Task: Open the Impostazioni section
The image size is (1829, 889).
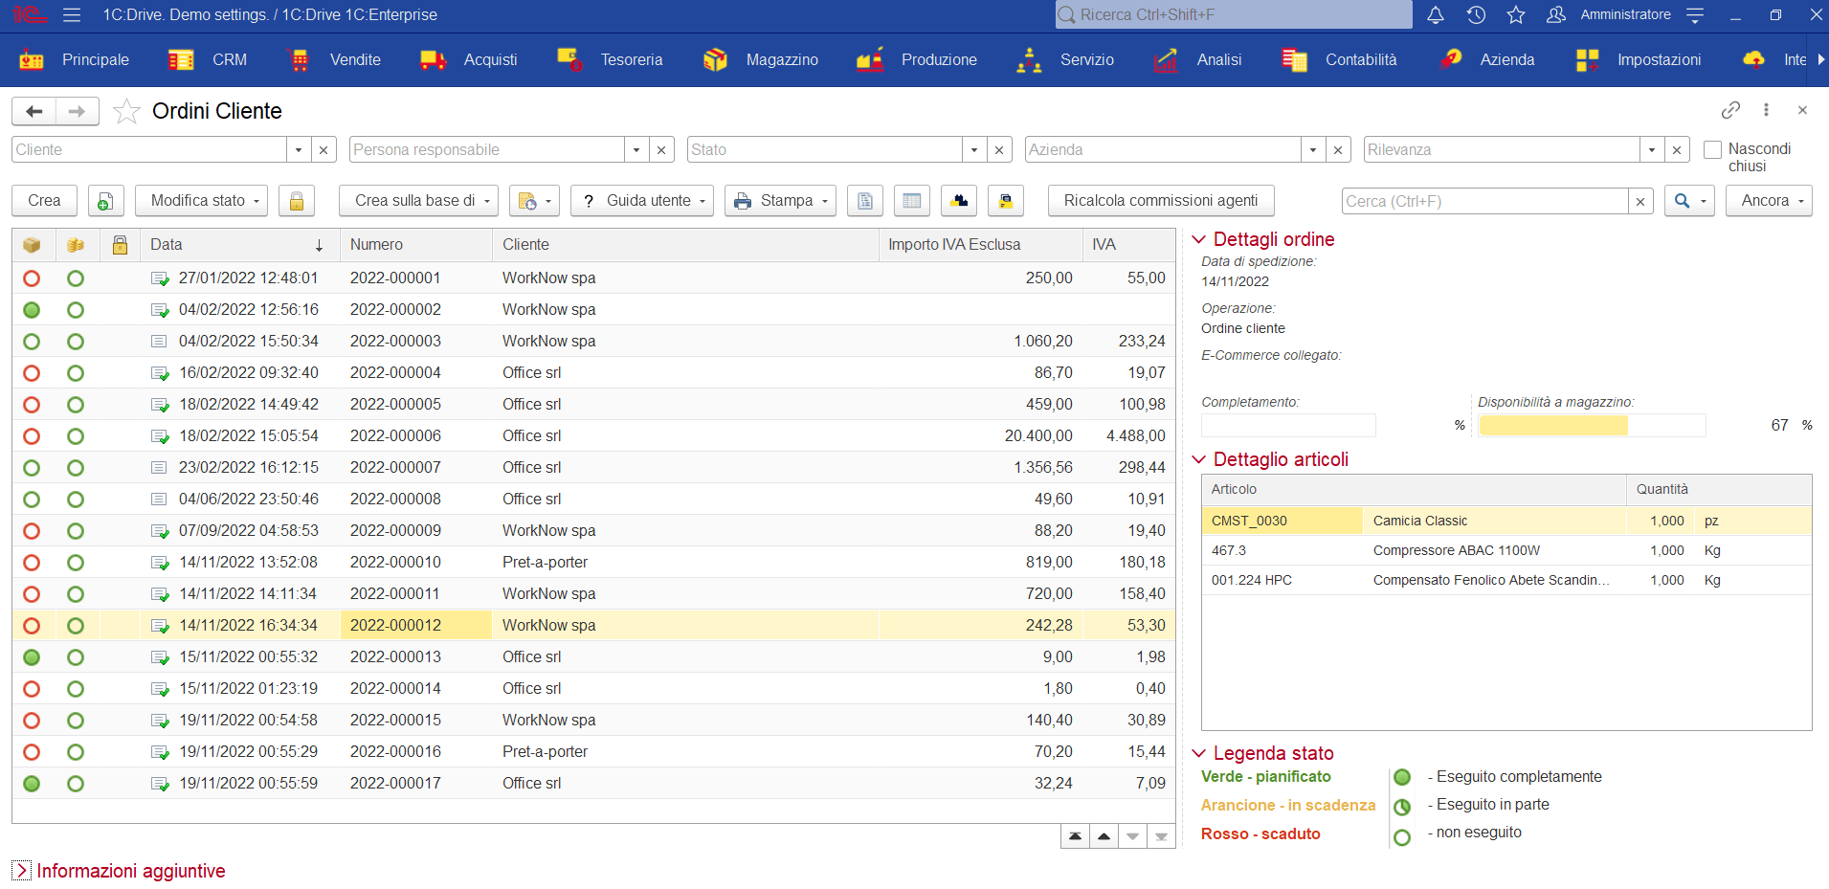Action: coord(1638,60)
